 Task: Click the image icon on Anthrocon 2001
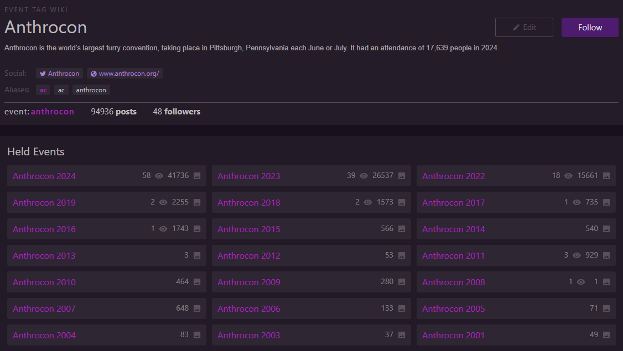[x=606, y=335]
